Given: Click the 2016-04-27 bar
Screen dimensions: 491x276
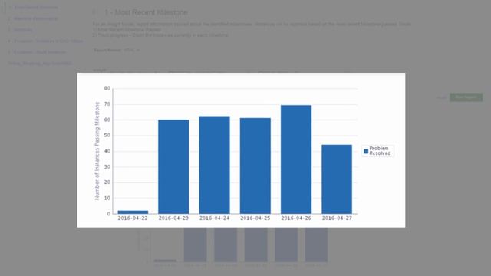Looking at the screenshot, I should 337,179.
